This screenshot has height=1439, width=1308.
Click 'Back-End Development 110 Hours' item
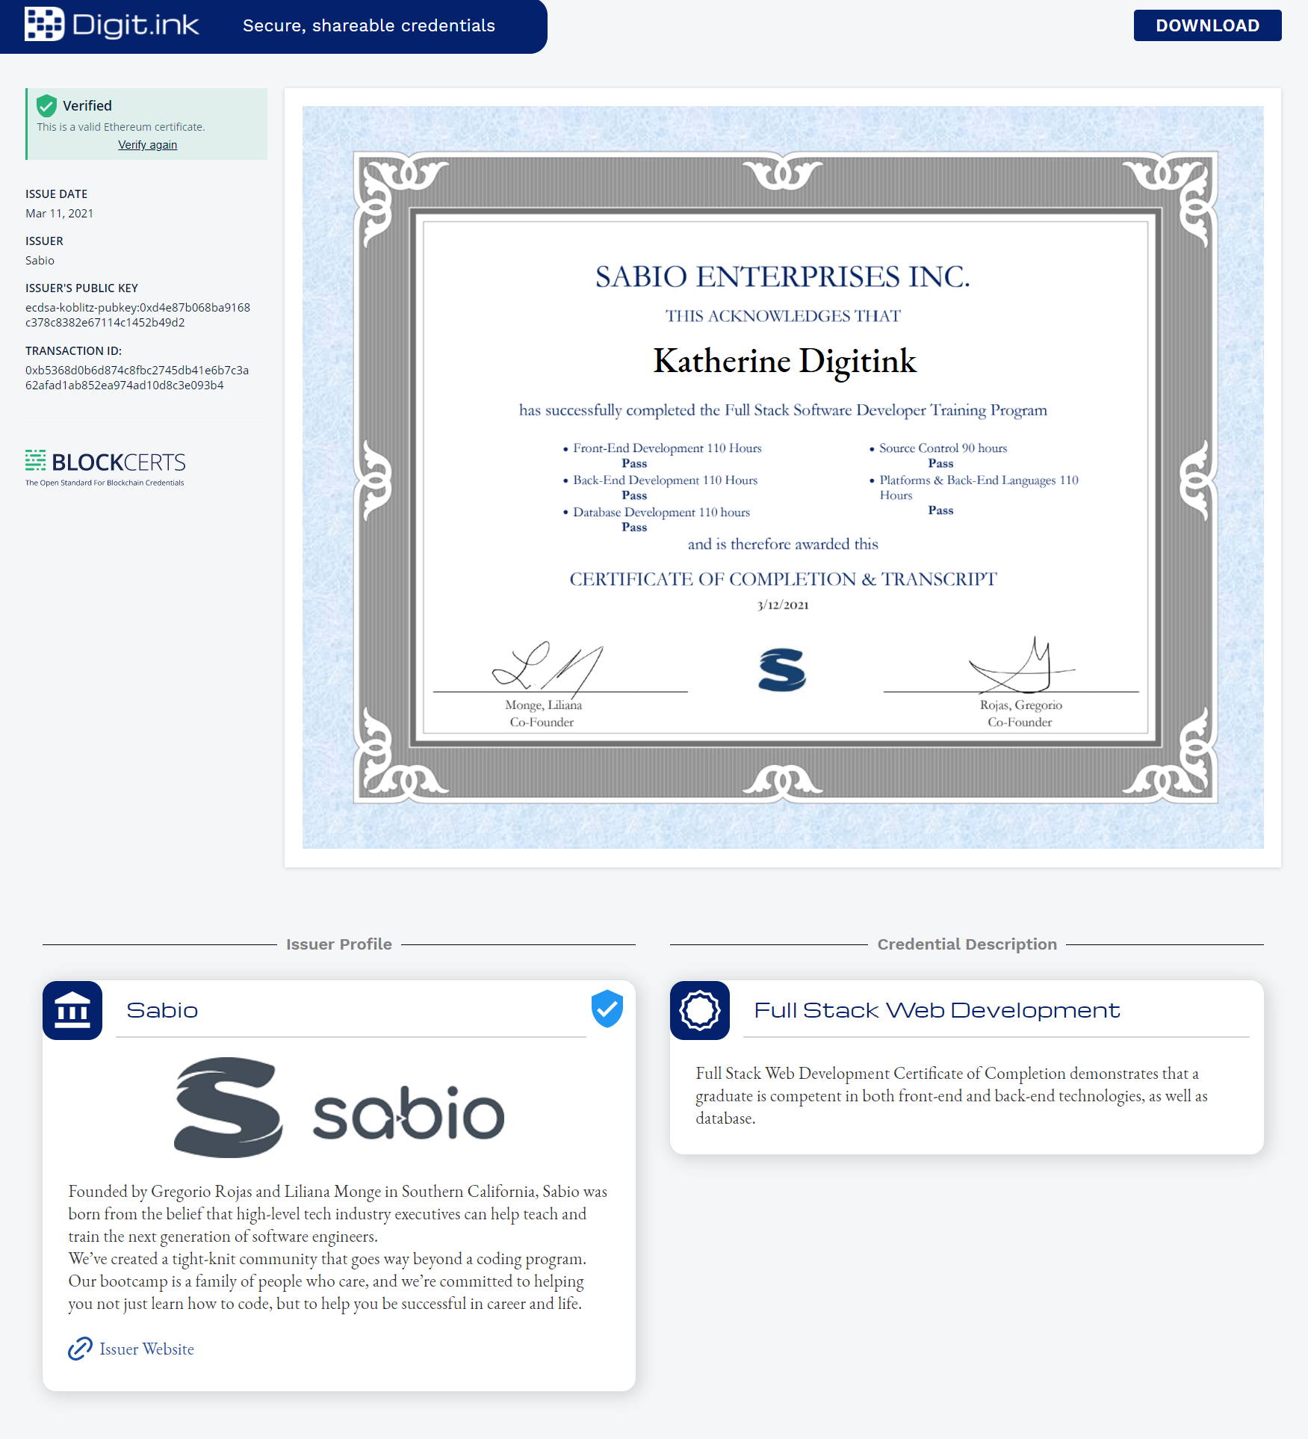coord(665,480)
